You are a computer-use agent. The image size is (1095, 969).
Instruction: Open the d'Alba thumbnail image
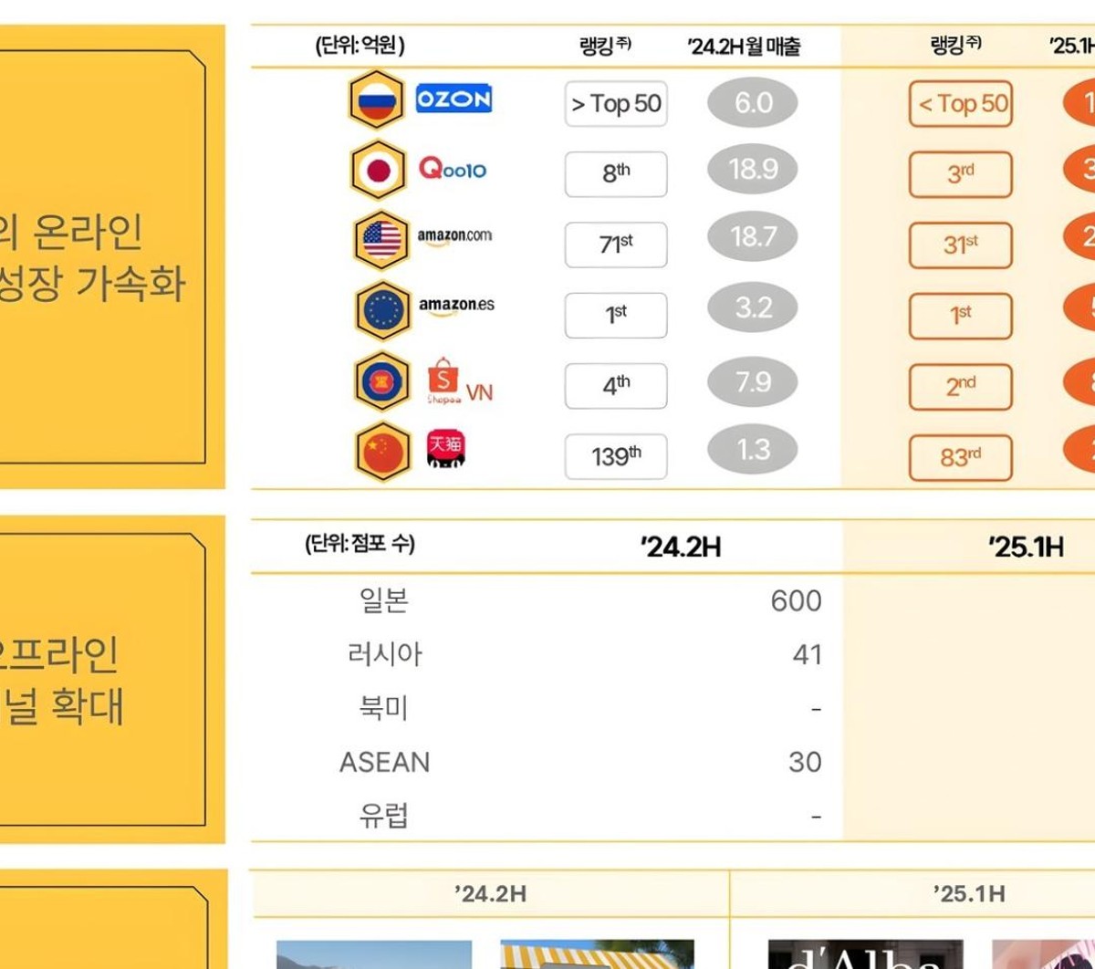865,954
